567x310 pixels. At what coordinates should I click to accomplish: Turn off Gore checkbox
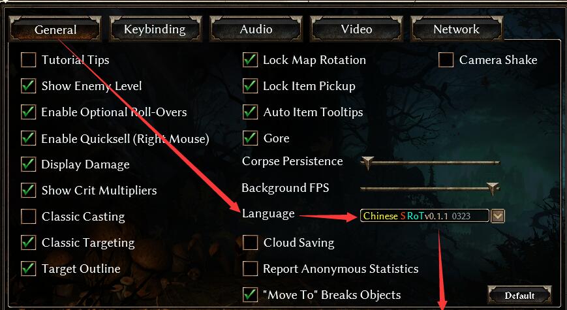coord(251,138)
